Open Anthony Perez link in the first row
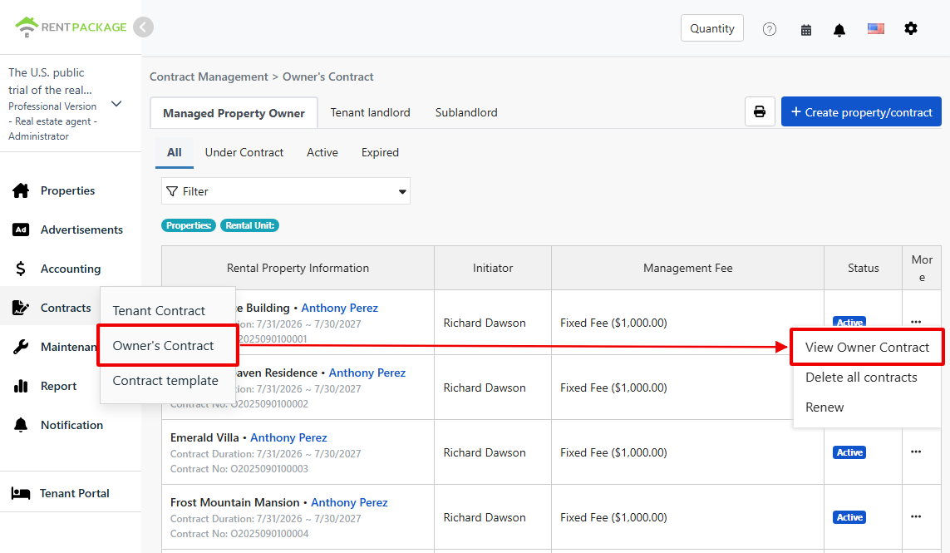 (x=339, y=308)
